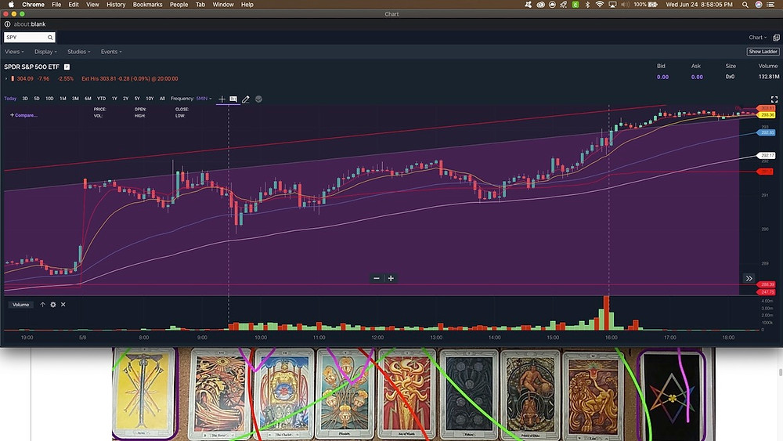Screen dimensions: 783x441
Task: Open Chrome View menu
Action: coord(92,5)
